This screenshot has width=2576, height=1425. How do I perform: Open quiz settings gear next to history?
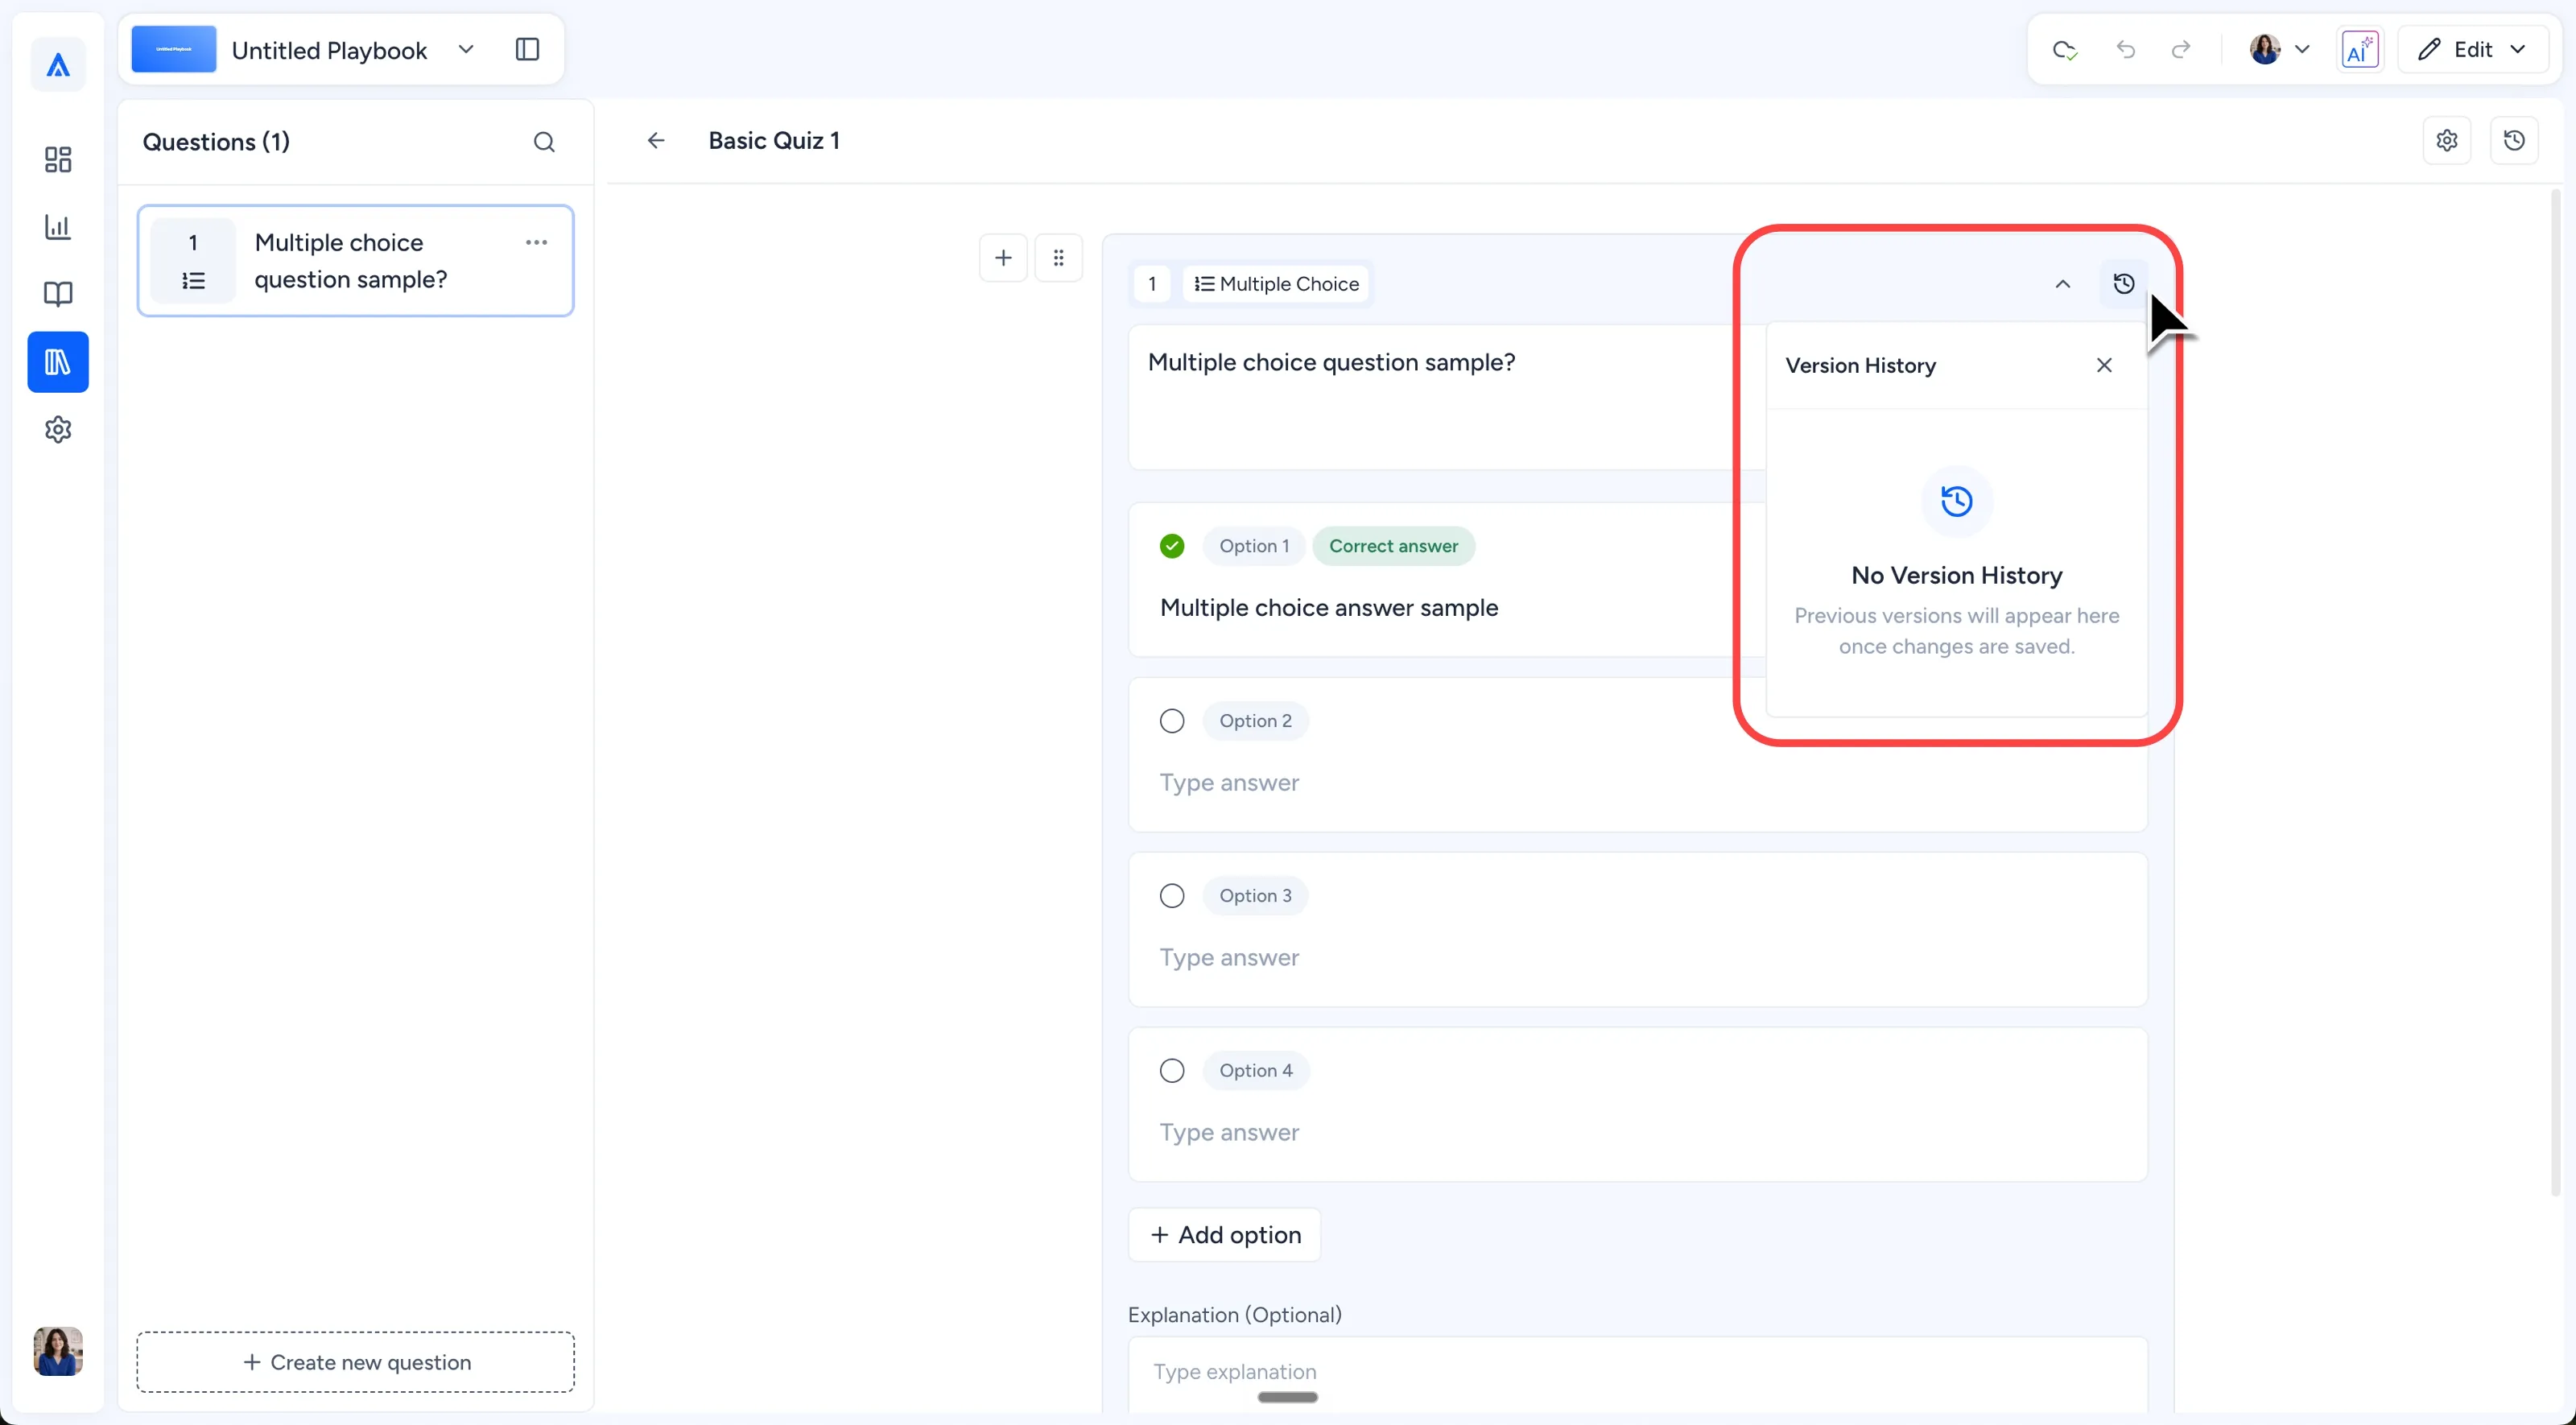click(x=2447, y=140)
